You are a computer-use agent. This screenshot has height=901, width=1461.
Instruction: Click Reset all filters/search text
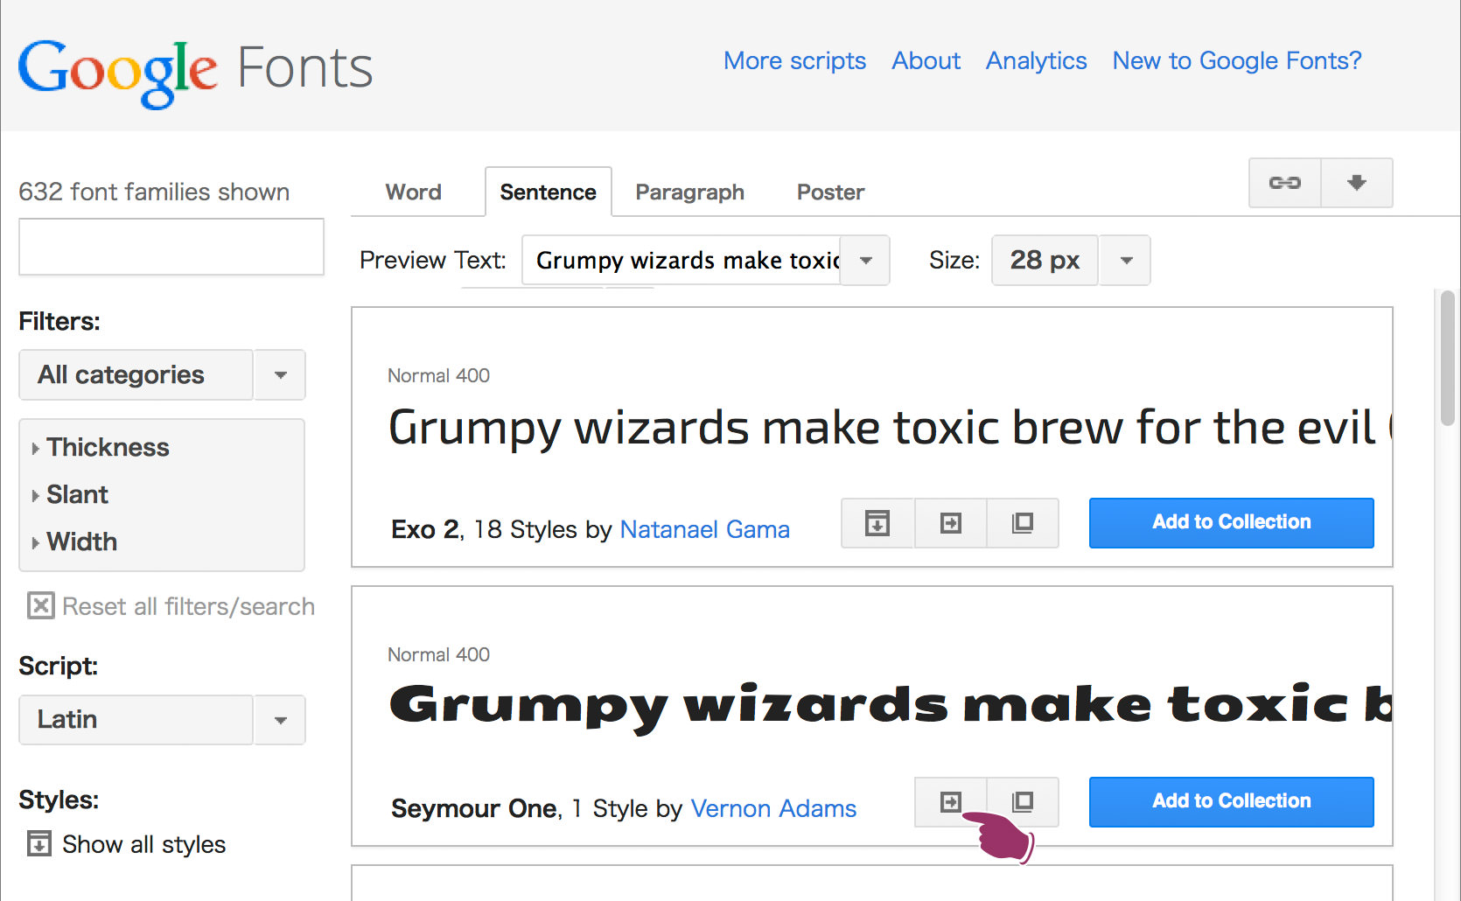(x=188, y=606)
